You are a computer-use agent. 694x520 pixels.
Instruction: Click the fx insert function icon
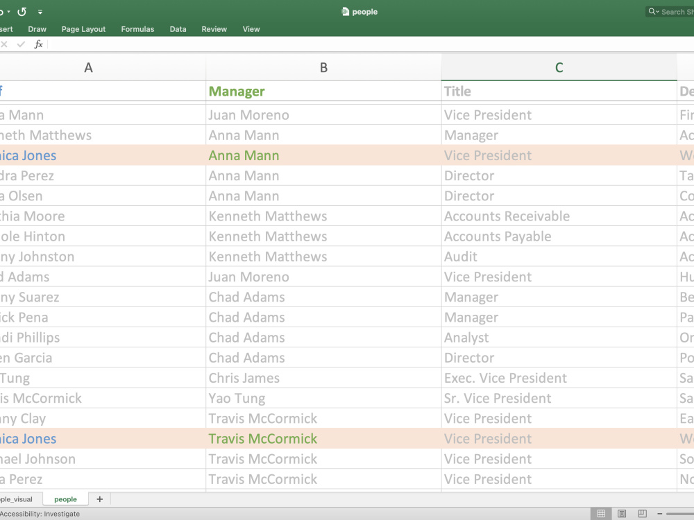[38, 44]
